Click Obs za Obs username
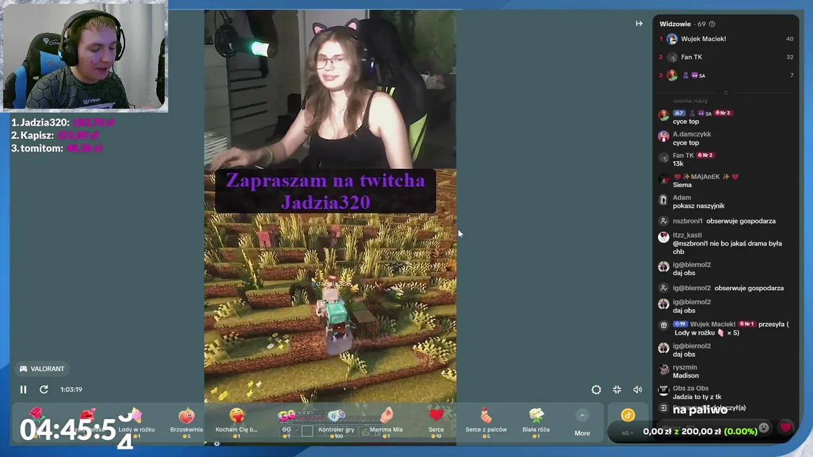The image size is (813, 457). pyautogui.click(x=690, y=388)
